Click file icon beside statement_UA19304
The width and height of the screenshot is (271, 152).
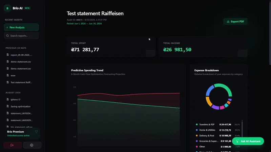[7, 113]
